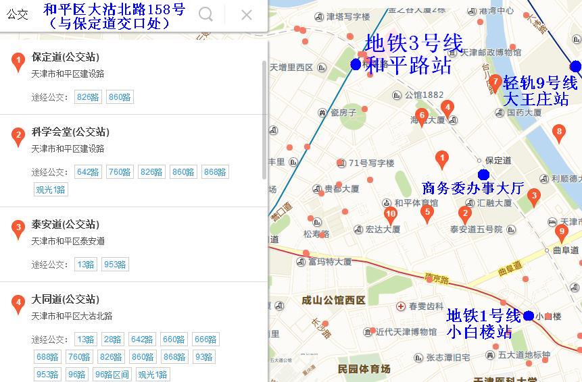This screenshot has width=582, height=382.
Task: Click 760路 under 科学会堂 stop
Action: (x=120, y=172)
